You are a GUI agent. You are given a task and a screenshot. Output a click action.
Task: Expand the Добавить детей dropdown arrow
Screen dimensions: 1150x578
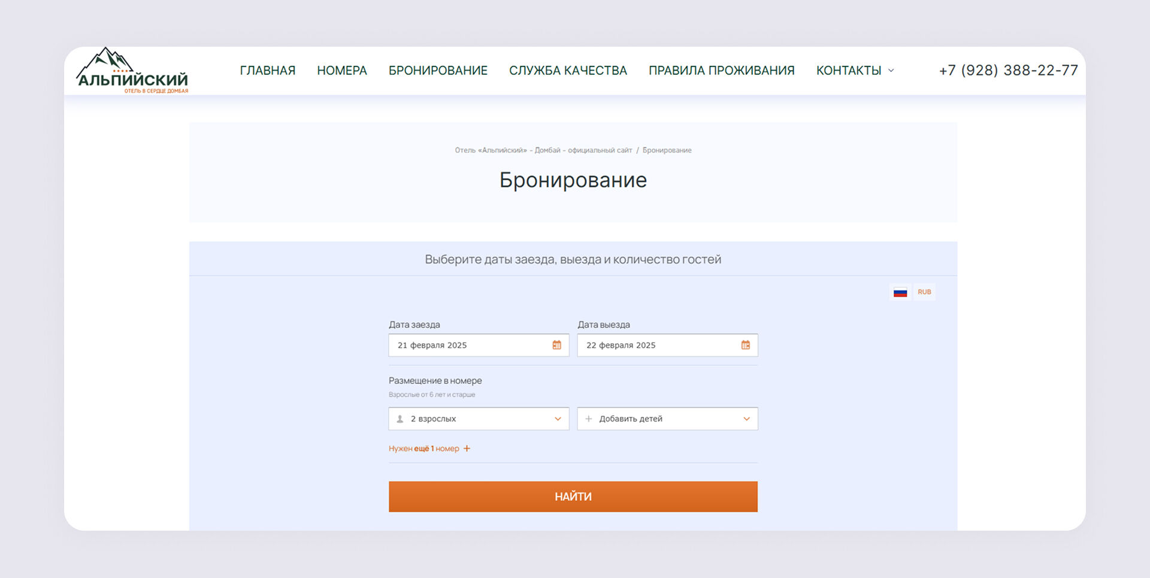[x=746, y=419]
